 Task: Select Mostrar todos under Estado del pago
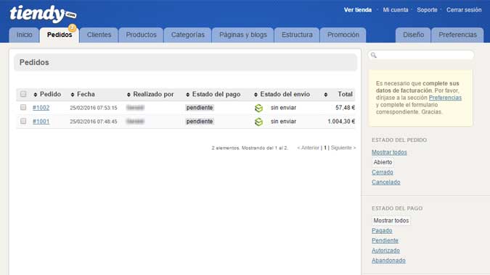coord(391,221)
